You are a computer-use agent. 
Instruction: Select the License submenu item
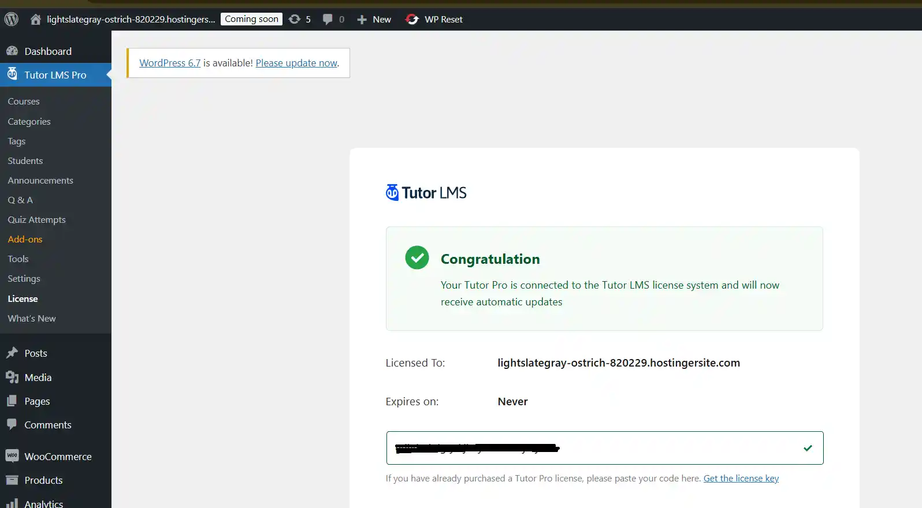point(23,298)
